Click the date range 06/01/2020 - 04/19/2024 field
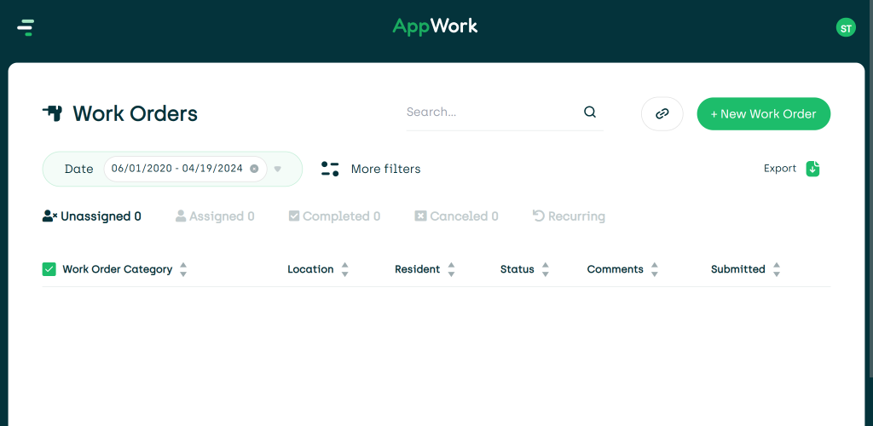 [x=185, y=169]
